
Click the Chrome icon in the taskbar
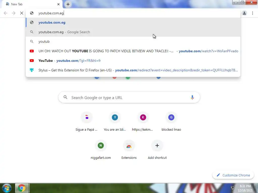pyautogui.click(x=22, y=188)
